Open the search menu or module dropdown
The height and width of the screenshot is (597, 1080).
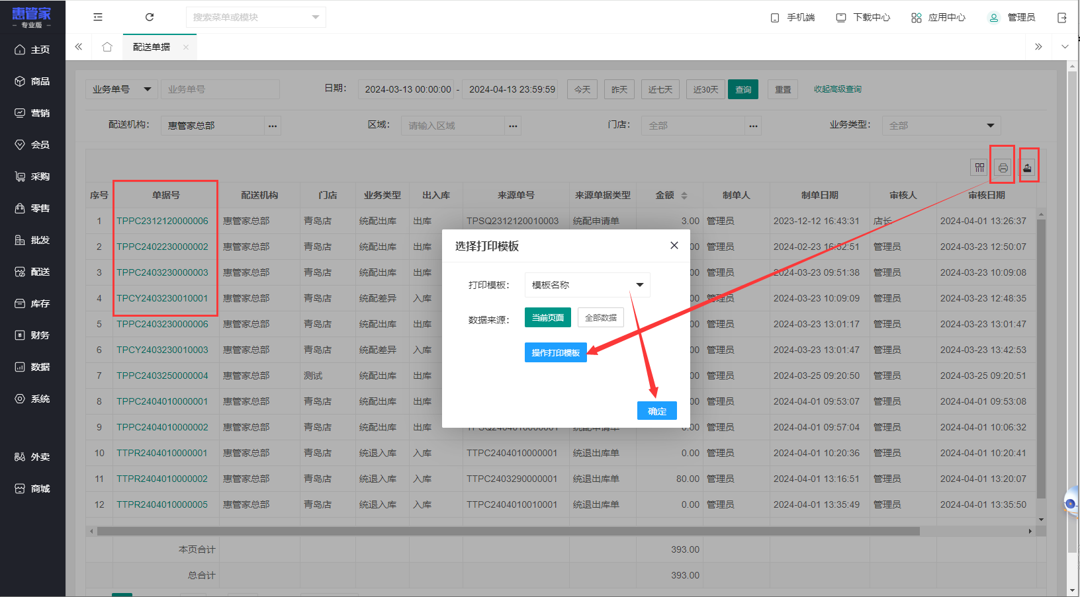256,17
